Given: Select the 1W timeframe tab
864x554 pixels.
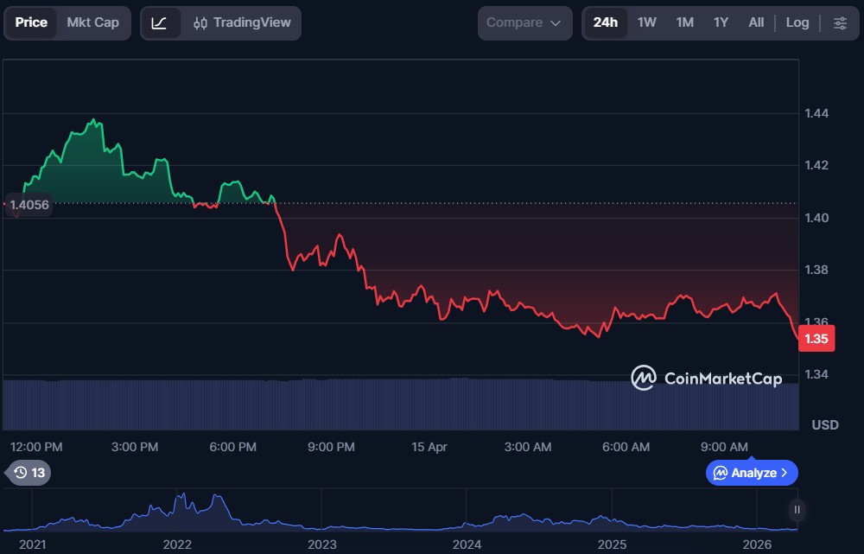Looking at the screenshot, I should point(646,23).
